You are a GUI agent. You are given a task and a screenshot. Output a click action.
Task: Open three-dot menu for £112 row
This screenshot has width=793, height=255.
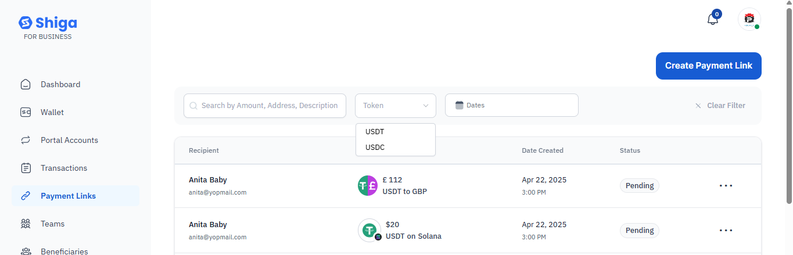click(726, 186)
